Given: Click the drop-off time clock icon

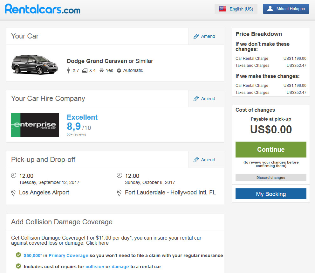Looking at the screenshot, I should [119, 175].
